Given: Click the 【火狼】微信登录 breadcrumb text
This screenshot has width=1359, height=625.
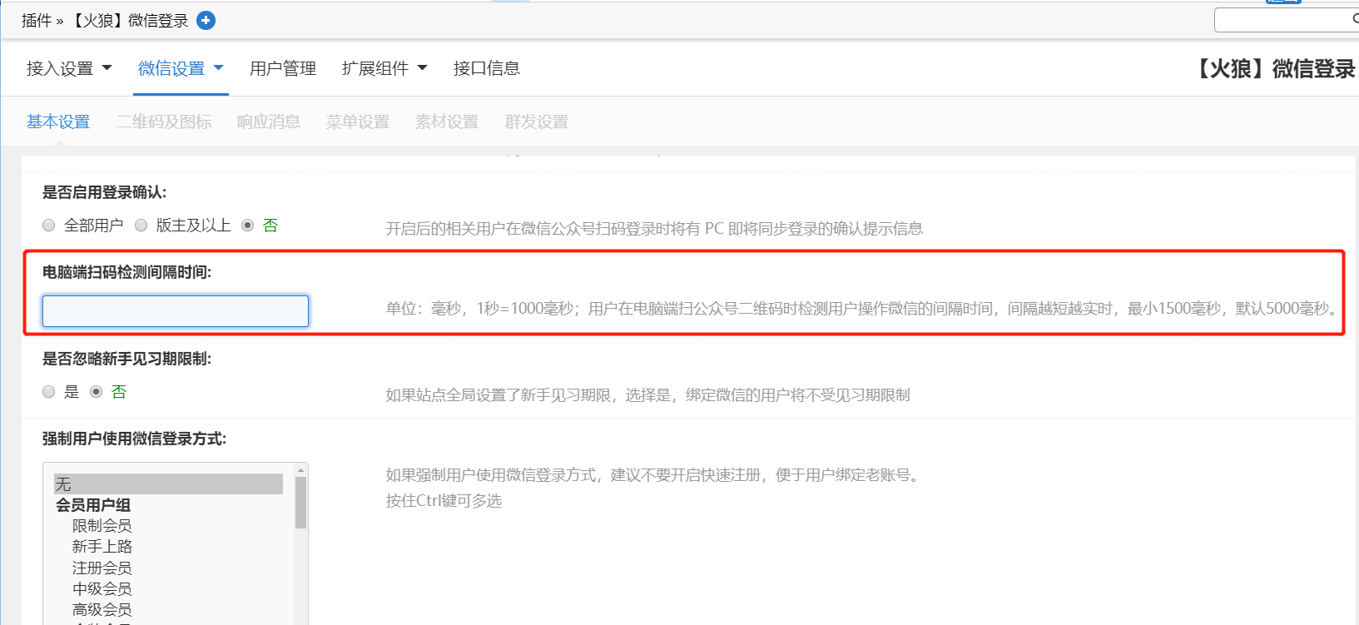Looking at the screenshot, I should (128, 21).
